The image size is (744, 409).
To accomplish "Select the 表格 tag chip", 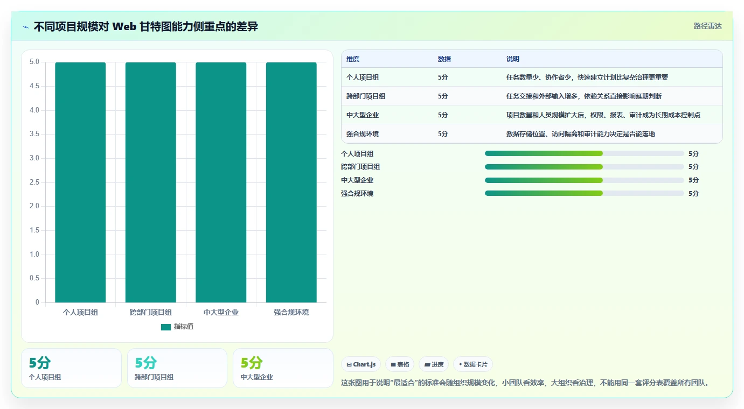I will click(400, 364).
